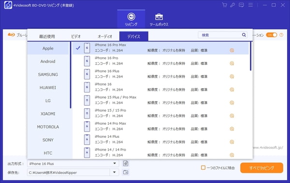Click the Blu-ray load disc icon
The image size is (290, 183).
click(11, 35)
